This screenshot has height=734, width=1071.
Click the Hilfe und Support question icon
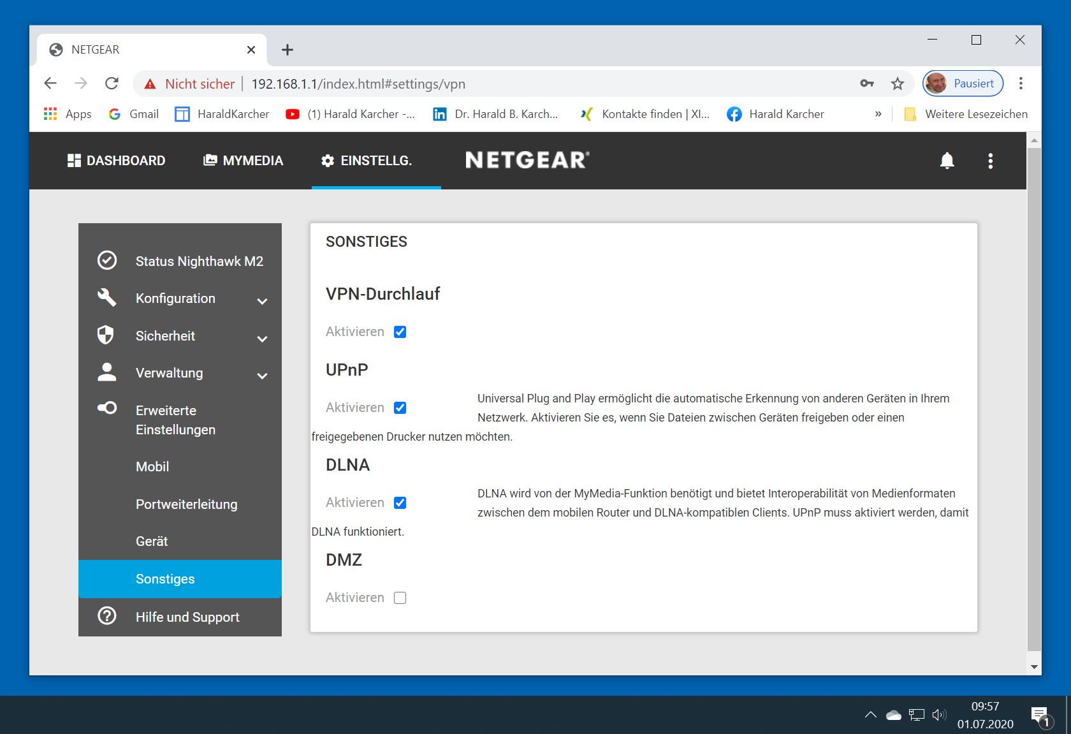point(107,616)
